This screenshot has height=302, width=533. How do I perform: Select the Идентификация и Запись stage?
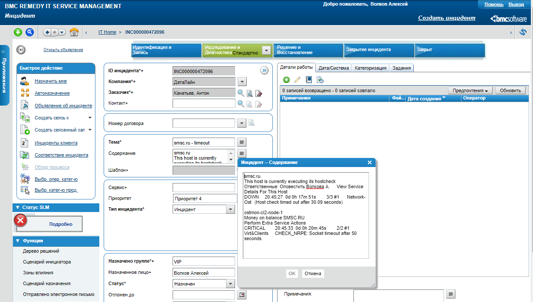167,50
